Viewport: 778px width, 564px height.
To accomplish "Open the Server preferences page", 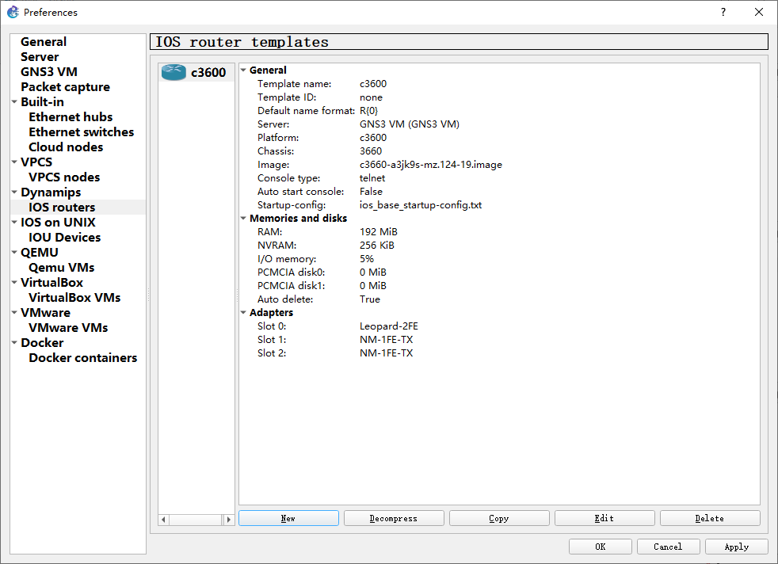I will point(40,56).
